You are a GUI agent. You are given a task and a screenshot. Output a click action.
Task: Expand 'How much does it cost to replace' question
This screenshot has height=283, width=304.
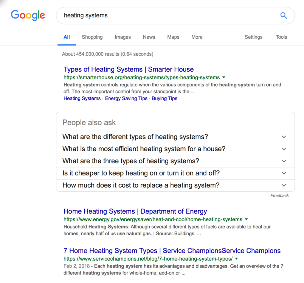(x=175, y=185)
